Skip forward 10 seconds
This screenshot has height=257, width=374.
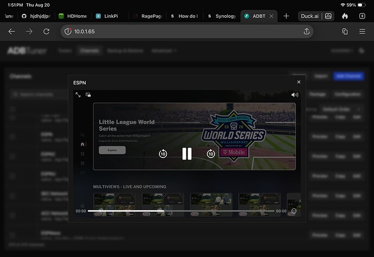pos(211,154)
